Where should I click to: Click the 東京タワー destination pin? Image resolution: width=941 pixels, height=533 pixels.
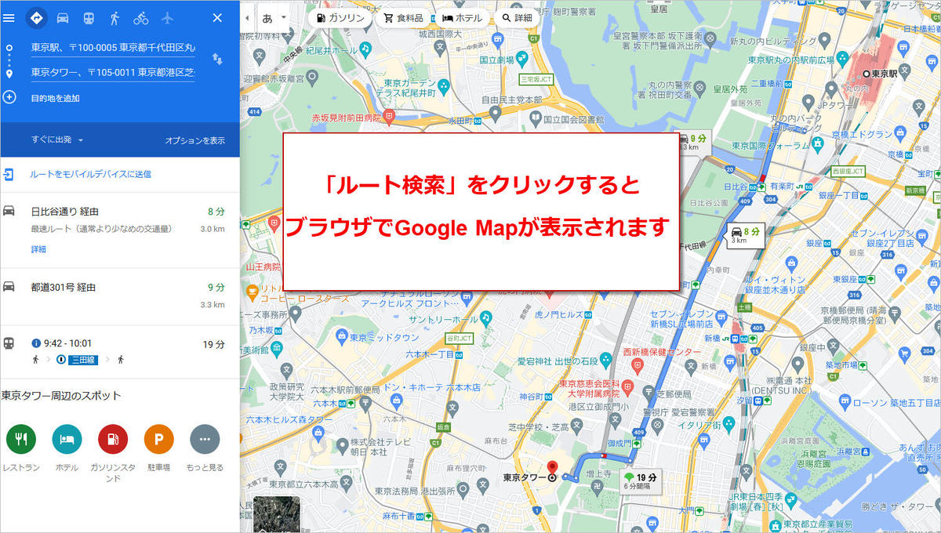(551, 469)
